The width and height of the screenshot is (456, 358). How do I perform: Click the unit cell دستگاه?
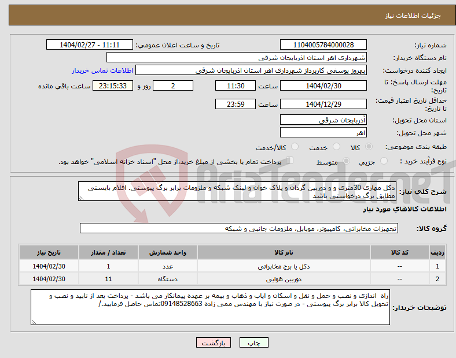click(x=167, y=279)
